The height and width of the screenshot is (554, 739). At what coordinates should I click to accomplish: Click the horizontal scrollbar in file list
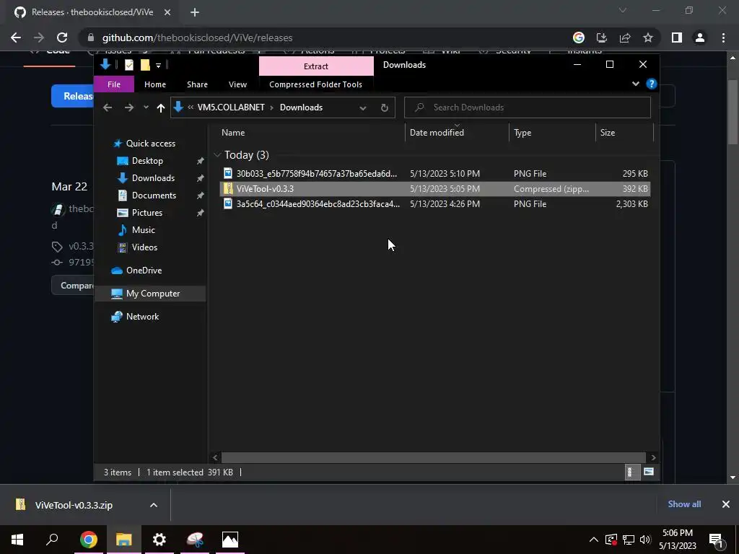point(433,457)
